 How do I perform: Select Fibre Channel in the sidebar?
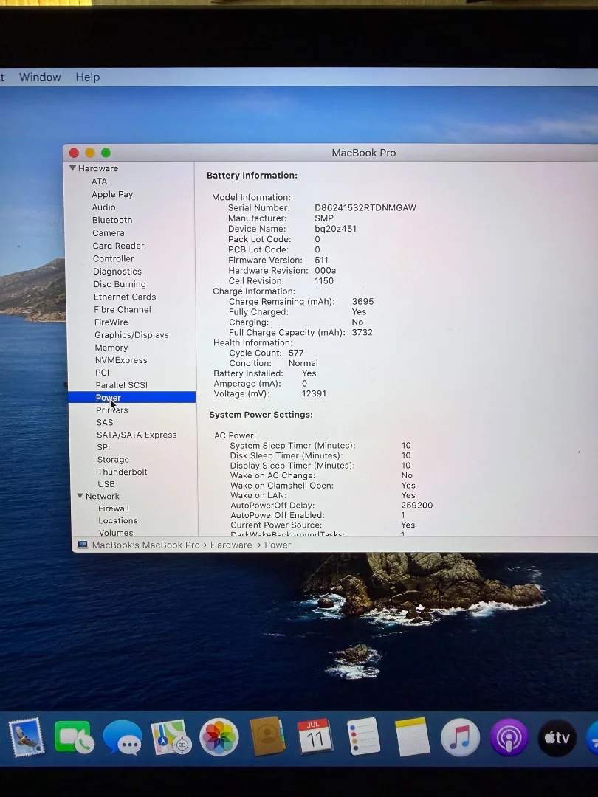(x=123, y=309)
